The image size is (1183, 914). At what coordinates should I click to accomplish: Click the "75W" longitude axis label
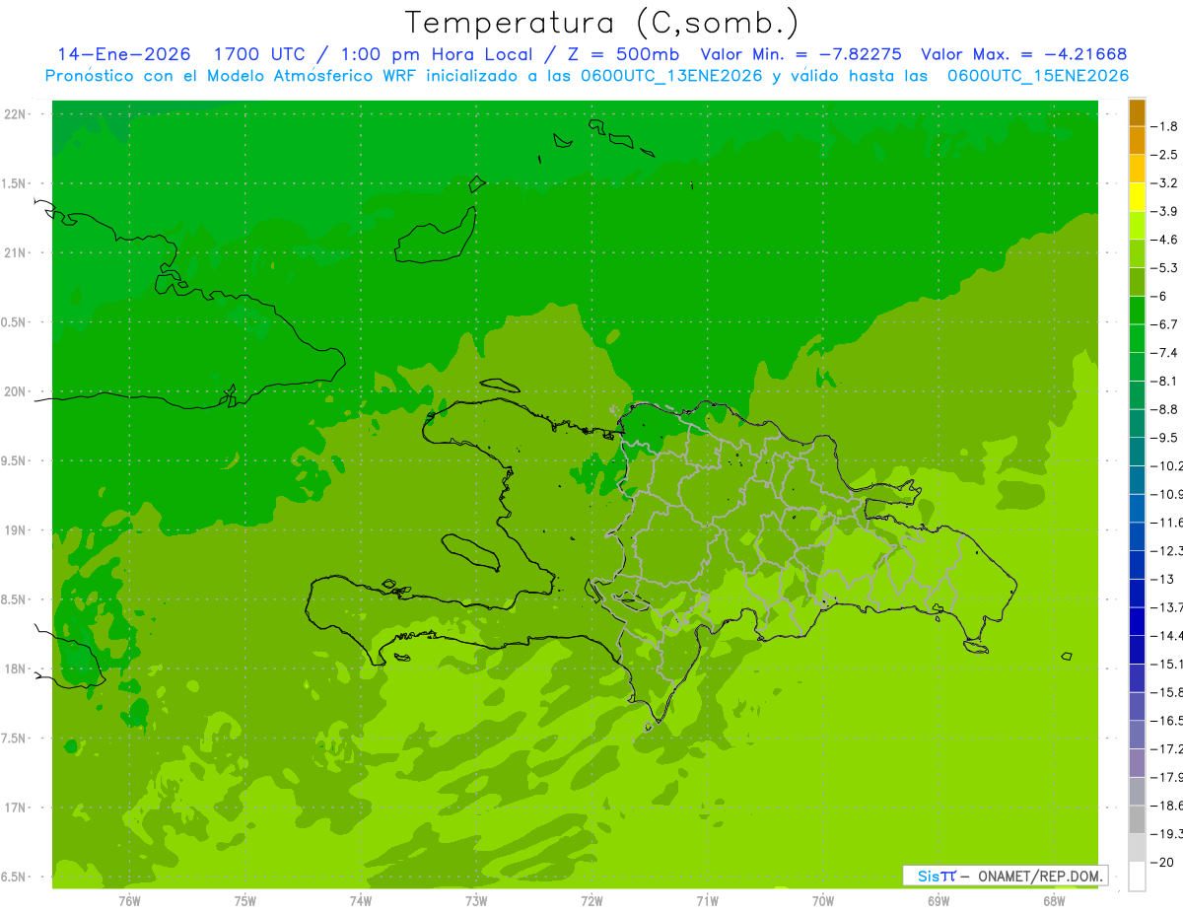[x=245, y=899]
